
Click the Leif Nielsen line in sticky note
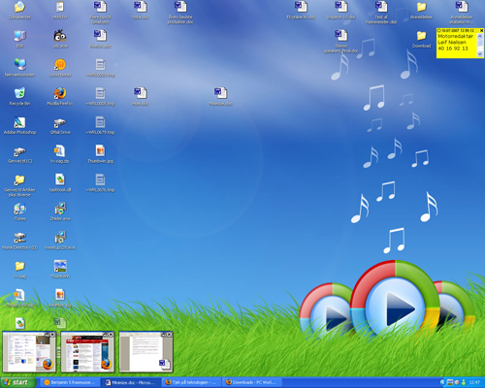click(x=452, y=43)
